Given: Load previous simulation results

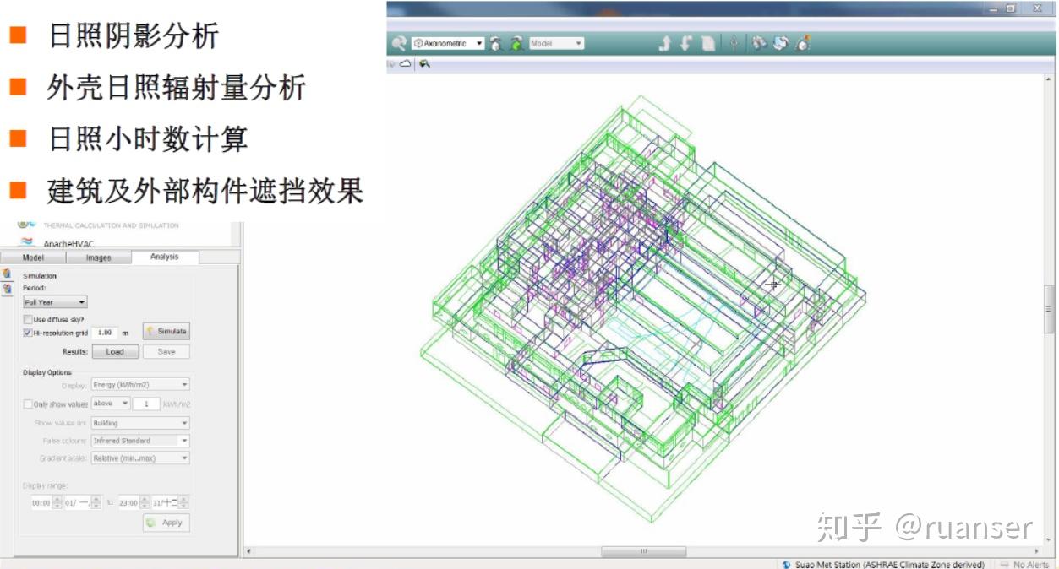Looking at the screenshot, I should point(115,351).
